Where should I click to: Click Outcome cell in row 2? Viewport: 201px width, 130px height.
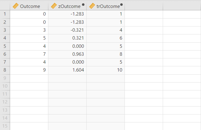[x=29, y=22]
